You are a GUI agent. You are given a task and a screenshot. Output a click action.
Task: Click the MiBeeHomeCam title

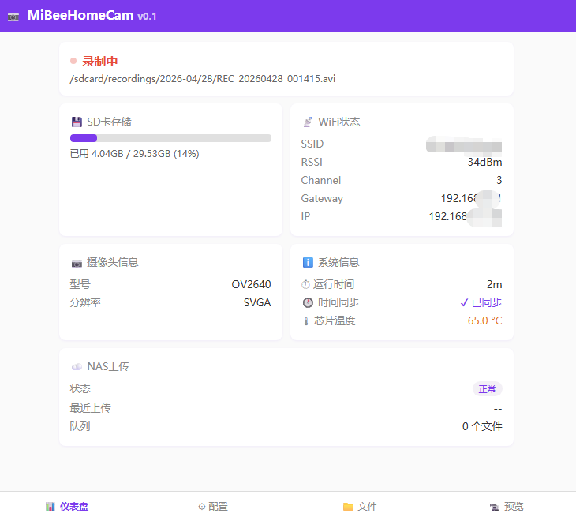(80, 16)
